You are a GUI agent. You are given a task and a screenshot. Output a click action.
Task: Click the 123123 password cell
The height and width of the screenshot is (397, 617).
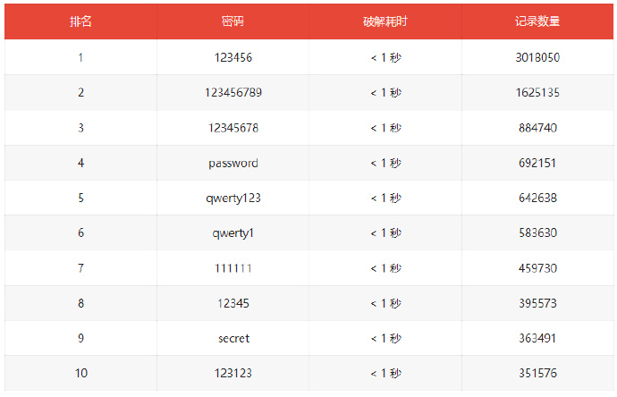pyautogui.click(x=233, y=373)
